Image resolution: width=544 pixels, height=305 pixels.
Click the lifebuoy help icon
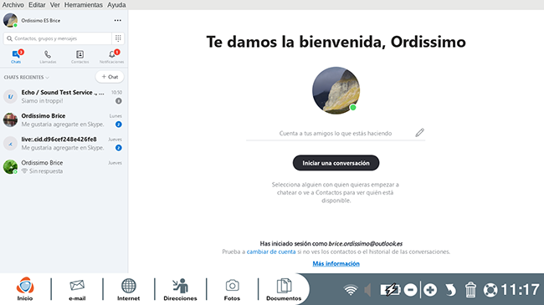coord(490,290)
